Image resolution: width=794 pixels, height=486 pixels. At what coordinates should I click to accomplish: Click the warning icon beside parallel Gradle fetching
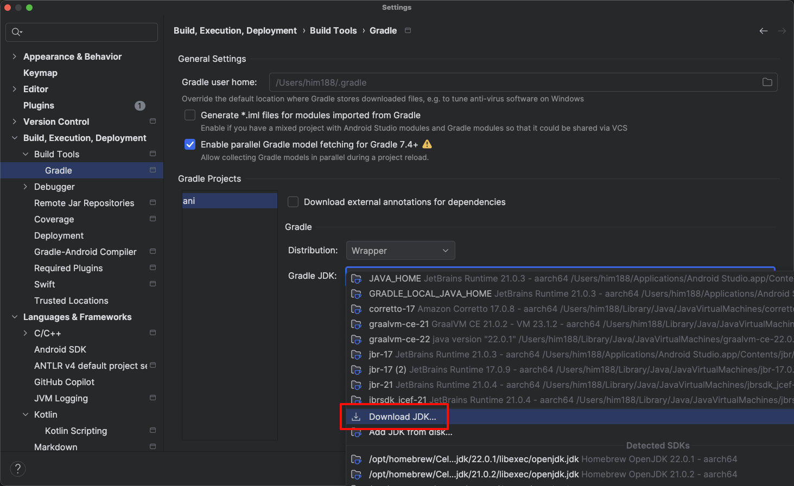pyautogui.click(x=427, y=144)
